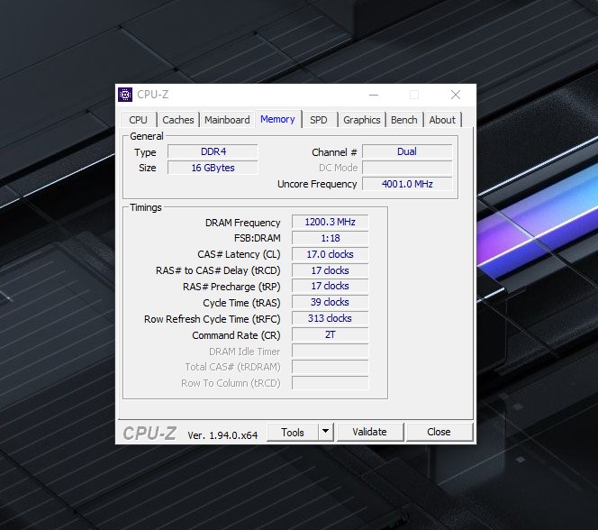Screen dimensions: 598x530
Task: Click the Cycle Time (tRAS) label
Action: click(x=241, y=303)
